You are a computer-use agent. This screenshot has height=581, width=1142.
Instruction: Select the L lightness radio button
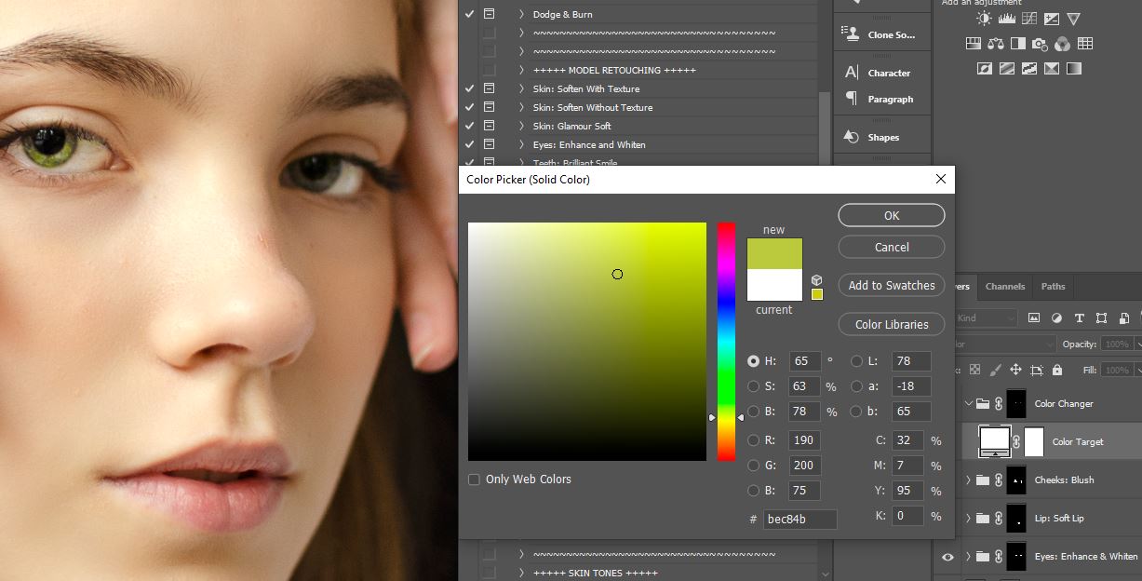tap(856, 361)
